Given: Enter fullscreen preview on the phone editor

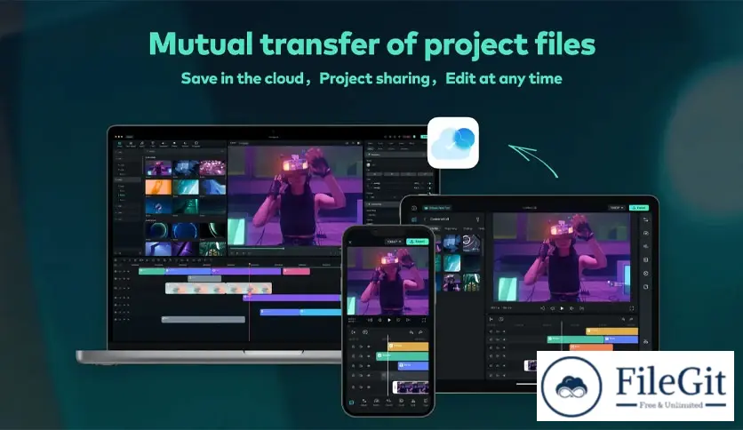Looking at the screenshot, I should coord(424,320).
